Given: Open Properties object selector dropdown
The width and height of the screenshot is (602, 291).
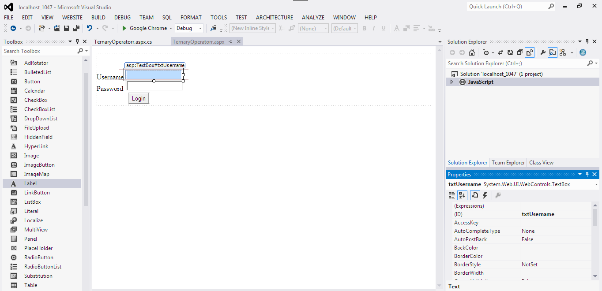Looking at the screenshot, I should (x=597, y=184).
